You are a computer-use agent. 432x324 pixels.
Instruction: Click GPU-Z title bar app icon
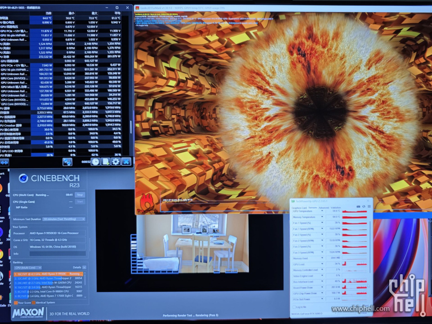(x=293, y=201)
